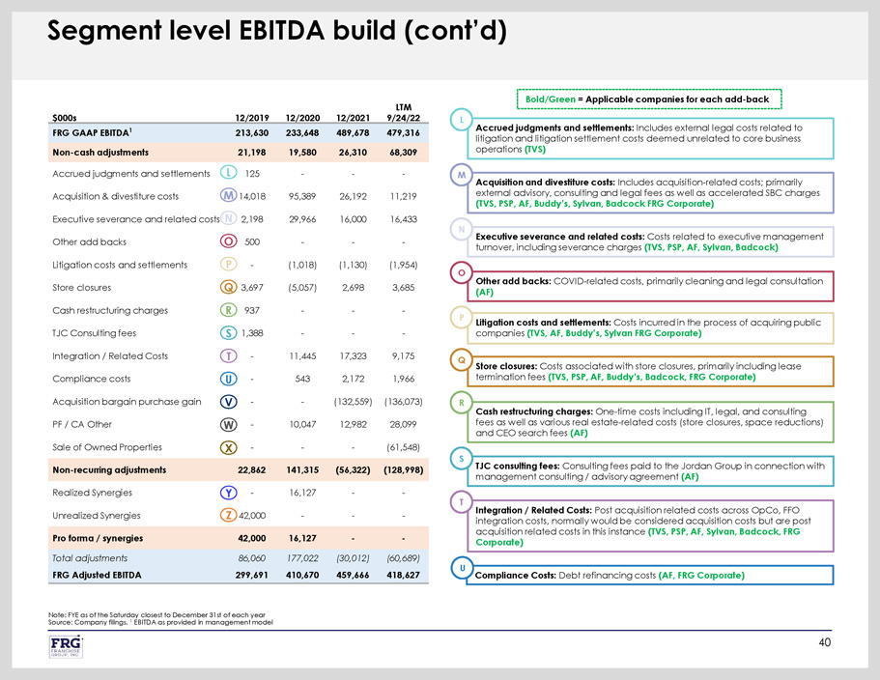
Task: Click the page number 40
Action: (821, 643)
